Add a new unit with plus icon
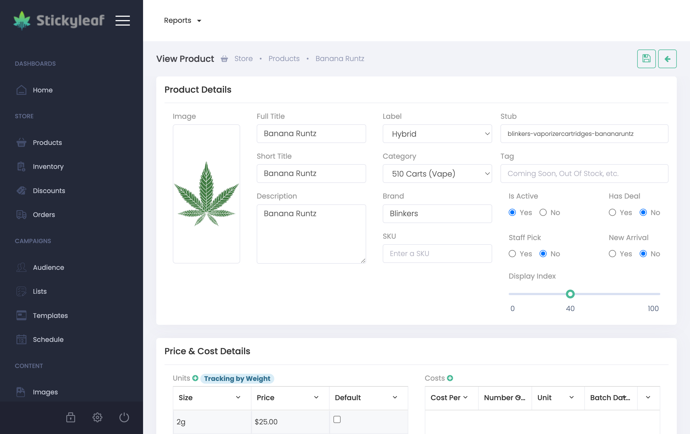The width and height of the screenshot is (690, 434). coord(195,378)
